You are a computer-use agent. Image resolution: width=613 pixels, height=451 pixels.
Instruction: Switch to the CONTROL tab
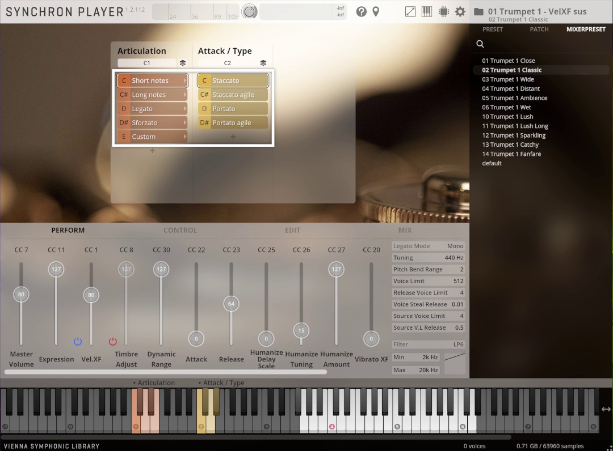180,230
